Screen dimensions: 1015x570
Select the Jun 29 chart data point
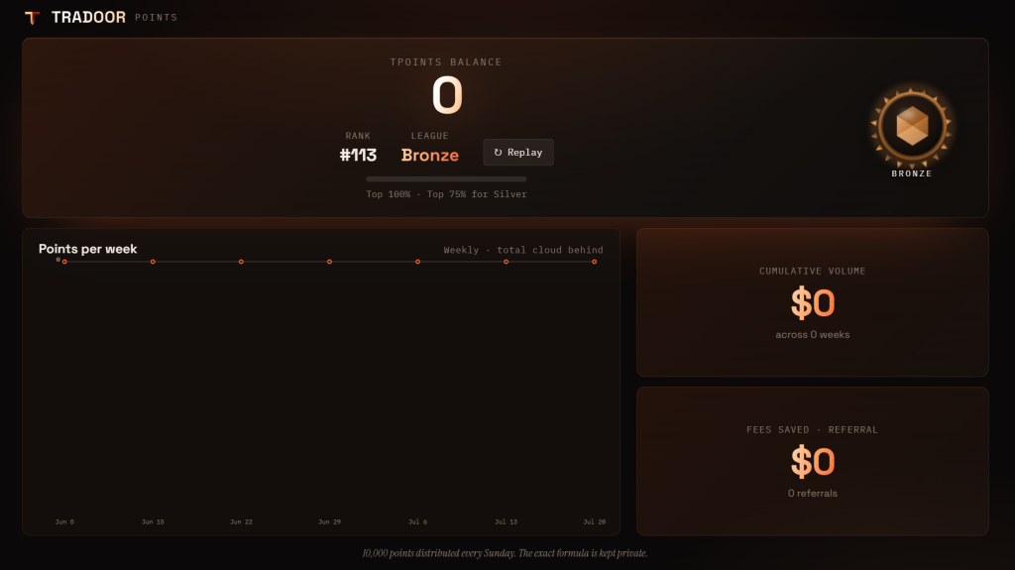click(329, 262)
